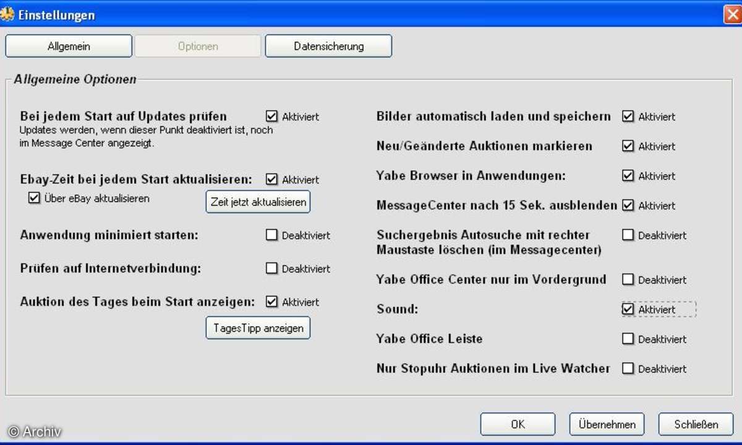Image resolution: width=742 pixels, height=445 pixels.
Task: Disable the Sound checkbox
Action: coord(628,309)
